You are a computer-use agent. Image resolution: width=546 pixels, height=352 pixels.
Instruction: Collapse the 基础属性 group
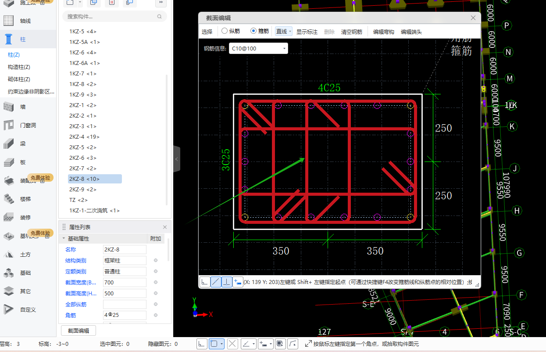point(64,239)
